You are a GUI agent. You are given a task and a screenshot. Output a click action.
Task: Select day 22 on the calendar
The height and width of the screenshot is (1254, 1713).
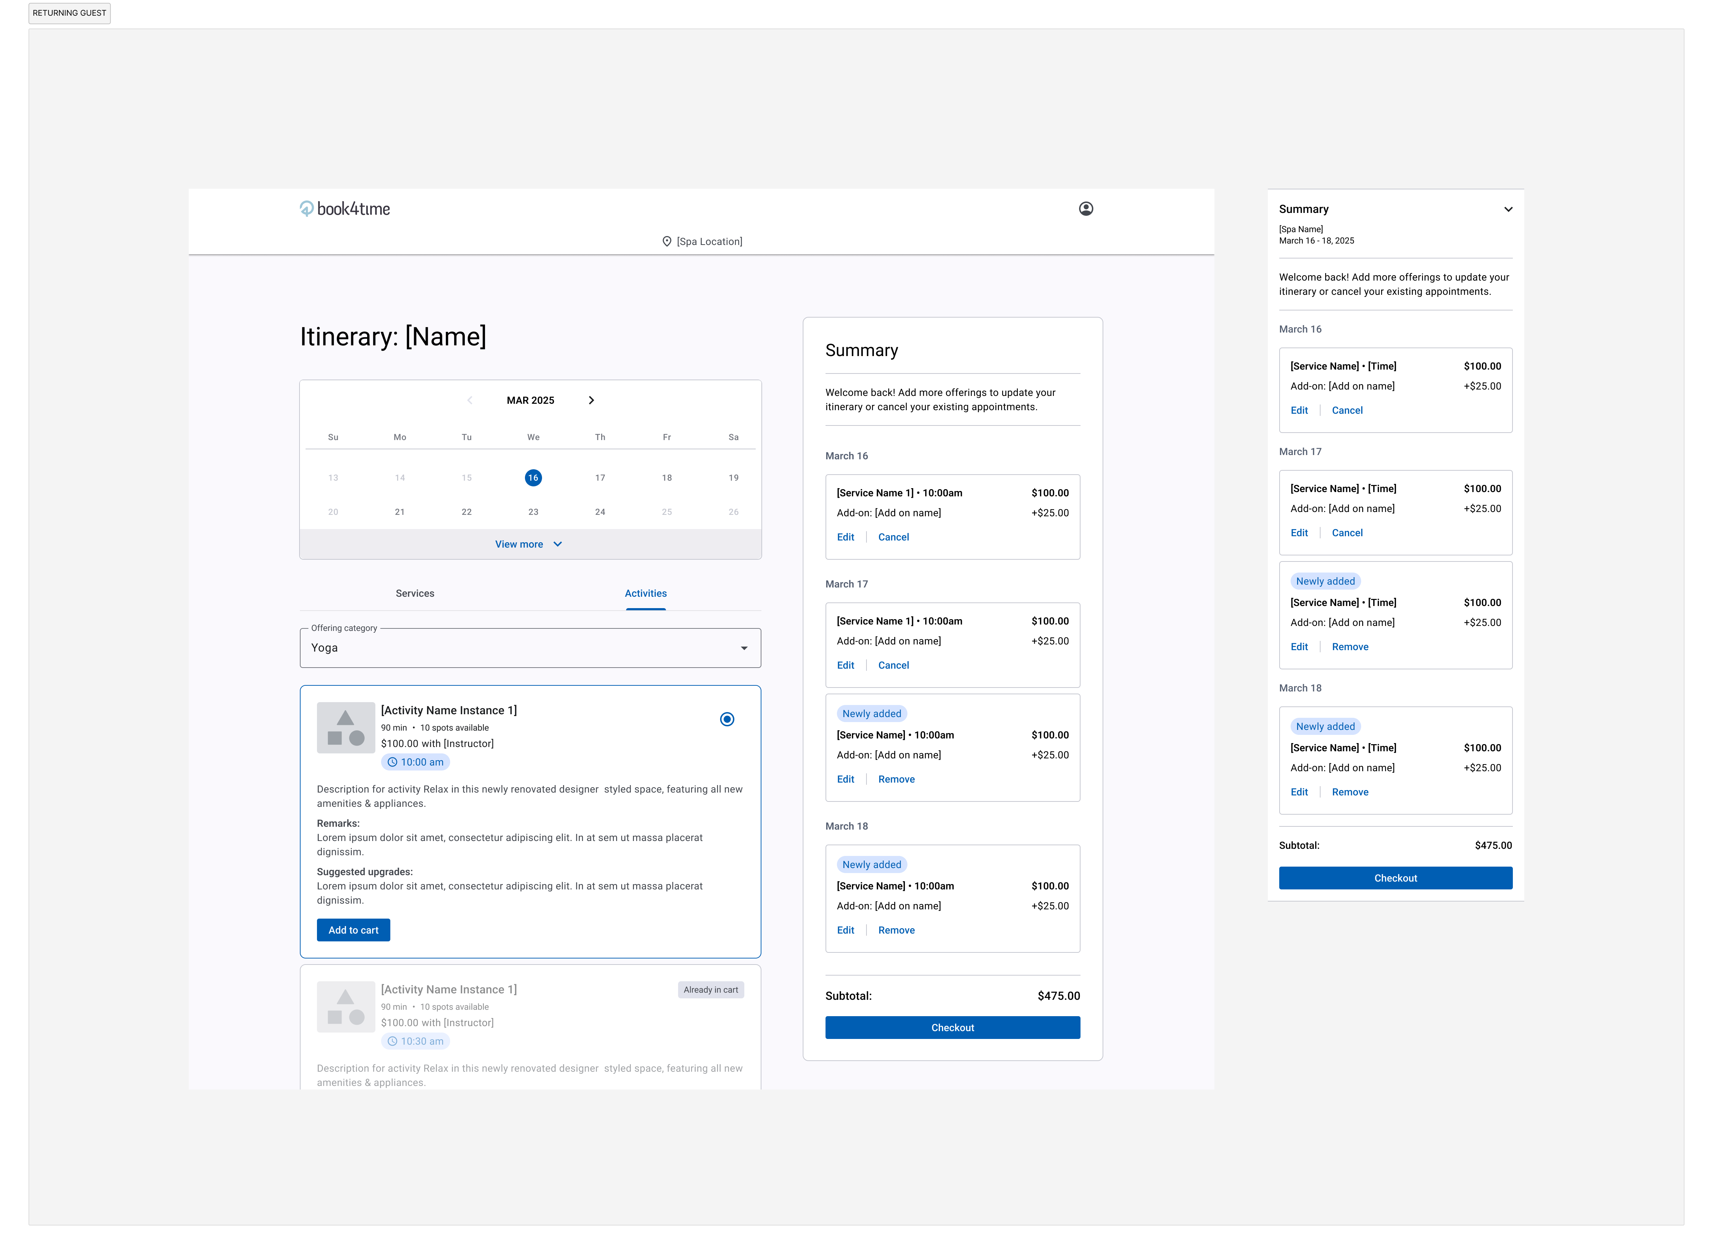466,512
